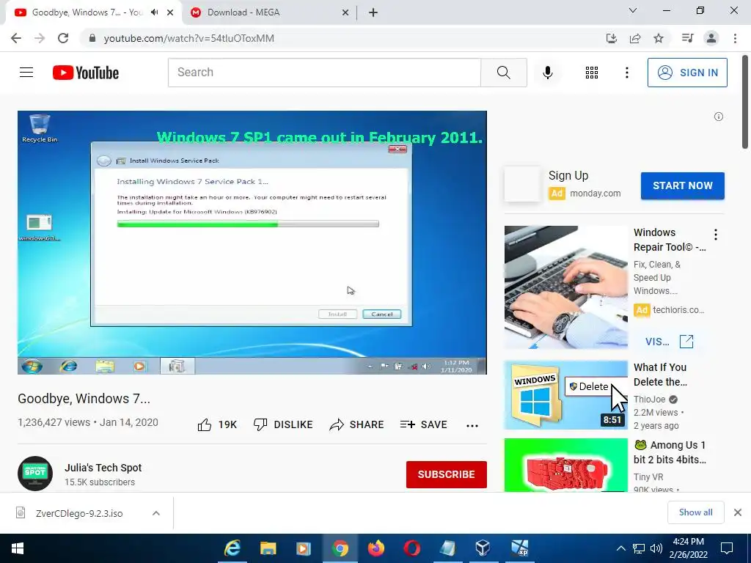Image resolution: width=751 pixels, height=563 pixels.
Task: Open the Windows Repair Tool ad thumbnail
Action: coord(565,287)
